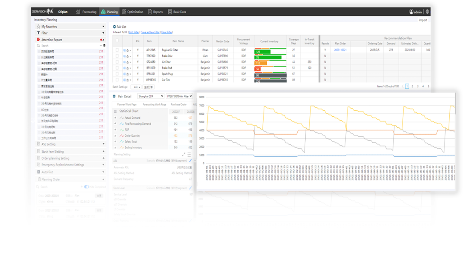Click the pencil edit icon on Stock Level row
Viewport: 463px width, 277px height.
coord(190,188)
